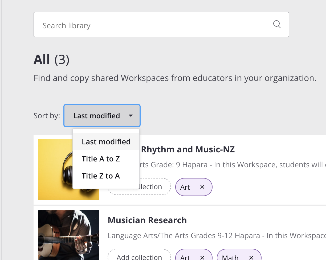Open the Musician Research workspace link

click(147, 220)
